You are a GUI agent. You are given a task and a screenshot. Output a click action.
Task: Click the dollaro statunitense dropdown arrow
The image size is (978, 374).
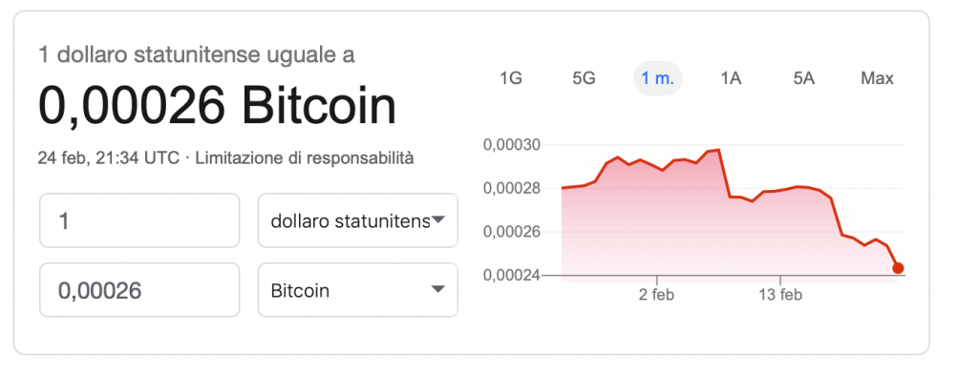[438, 219]
